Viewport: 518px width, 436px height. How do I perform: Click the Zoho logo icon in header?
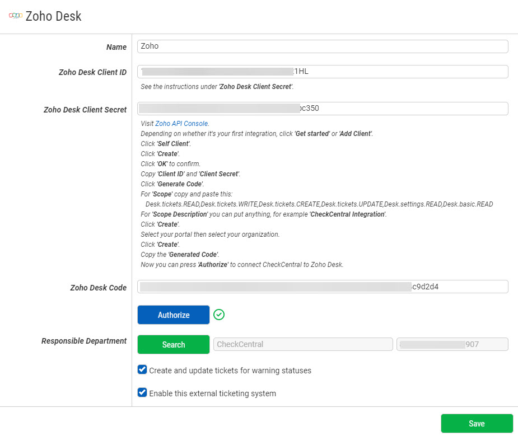(15, 16)
